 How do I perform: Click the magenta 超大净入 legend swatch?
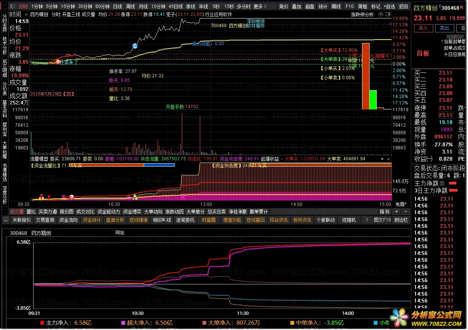point(123,323)
